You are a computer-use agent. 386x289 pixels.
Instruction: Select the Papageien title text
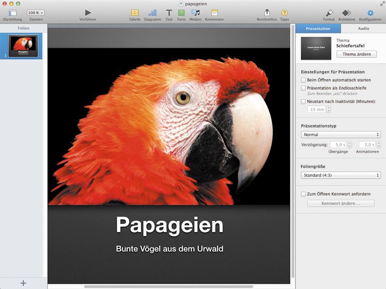point(170,224)
